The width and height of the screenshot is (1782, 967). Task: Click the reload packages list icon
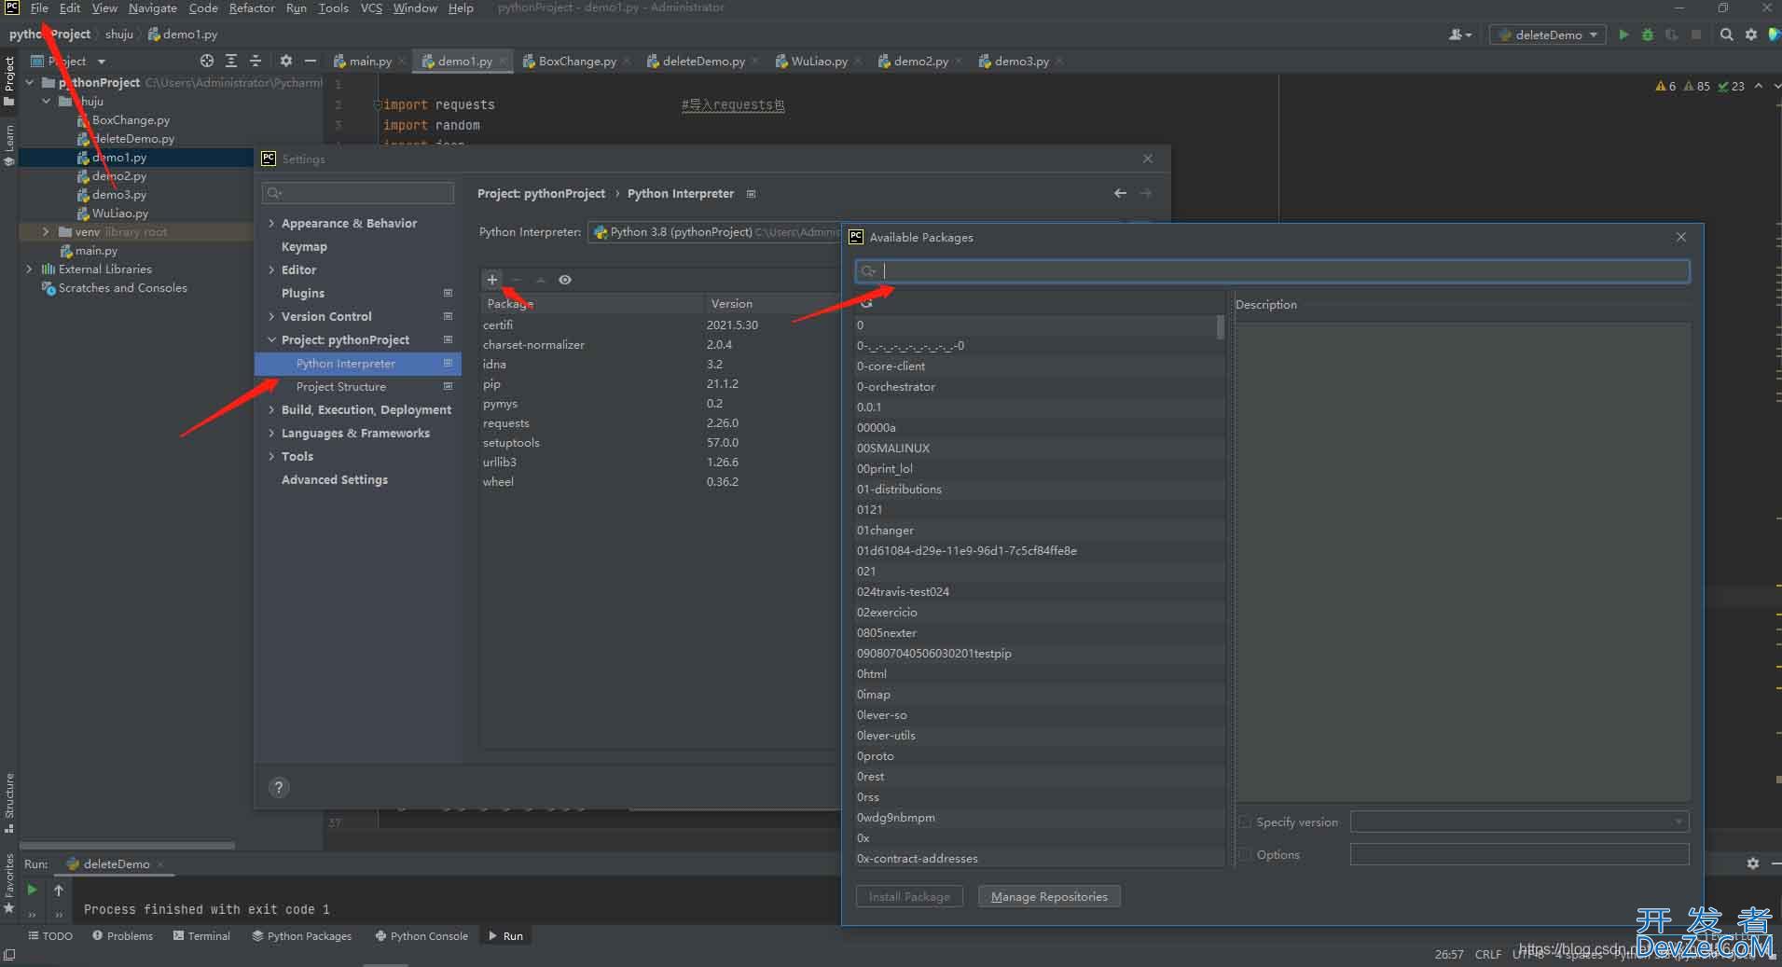(866, 303)
